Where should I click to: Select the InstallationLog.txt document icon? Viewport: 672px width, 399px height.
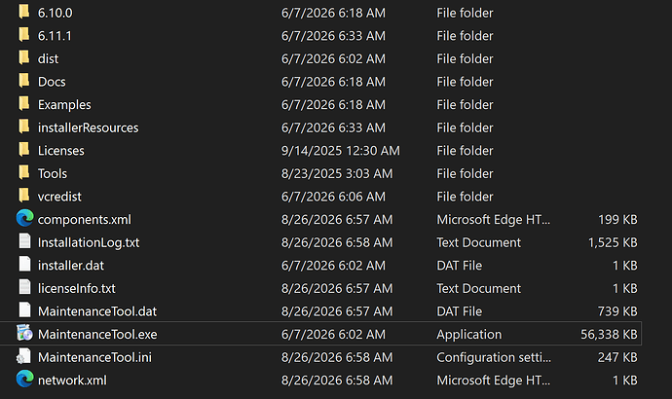(25, 241)
